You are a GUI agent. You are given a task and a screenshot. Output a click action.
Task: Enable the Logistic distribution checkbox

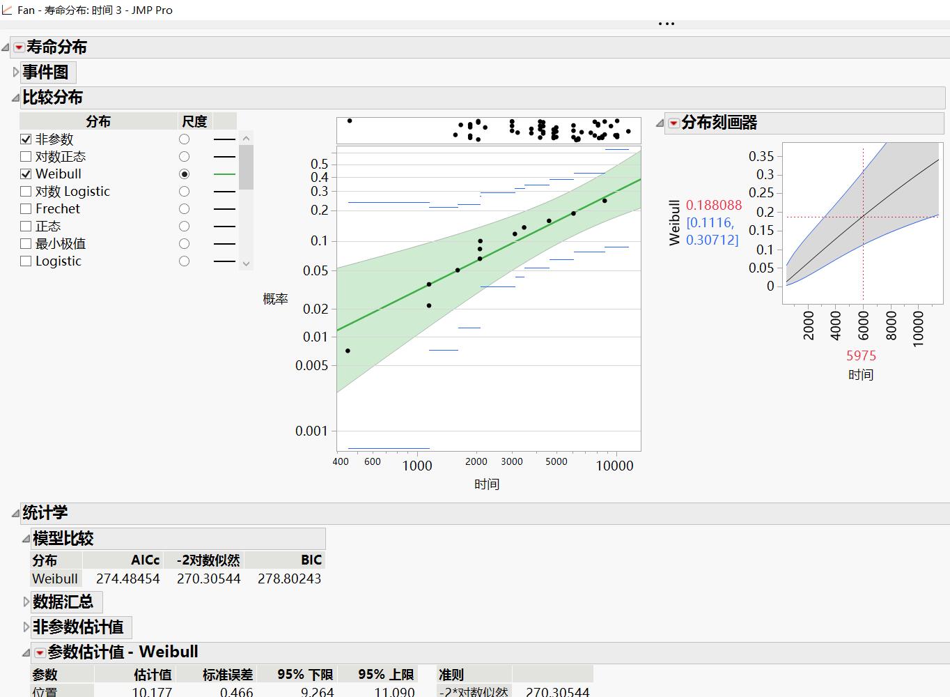26,261
